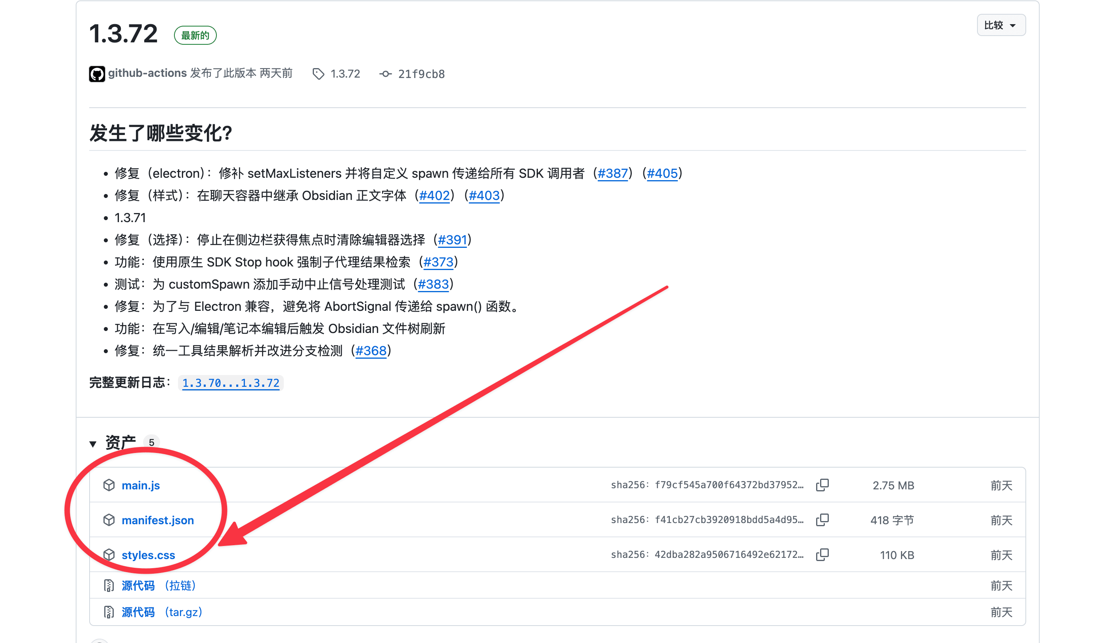Open the 比较 compare dropdown
1113x643 pixels.
(x=1001, y=25)
